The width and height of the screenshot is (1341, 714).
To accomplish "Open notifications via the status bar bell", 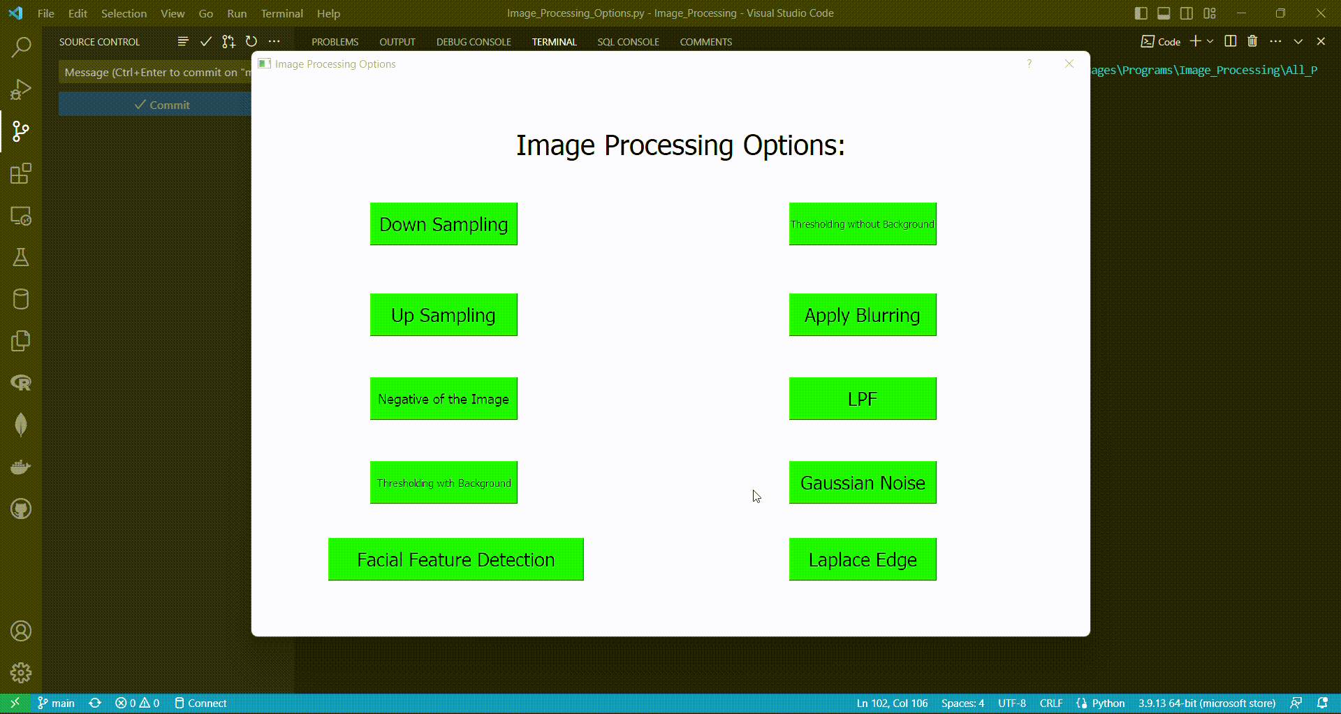I will [x=1324, y=703].
